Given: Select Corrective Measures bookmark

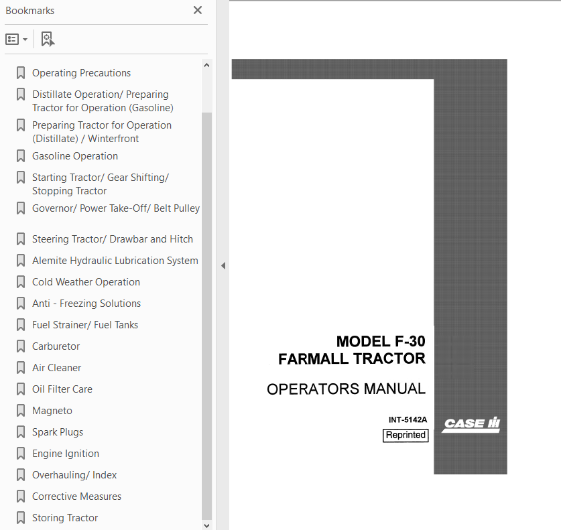Looking at the screenshot, I should point(76,496).
